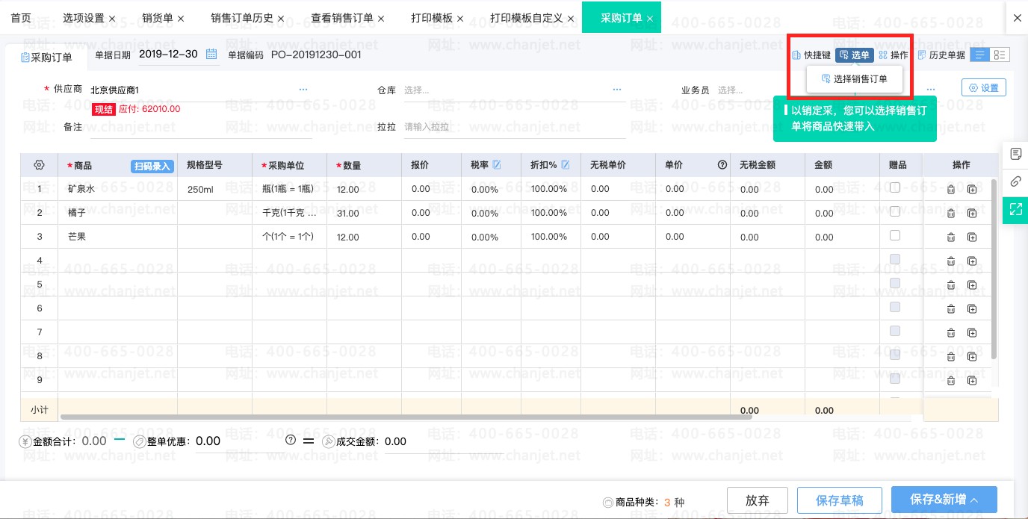
Task: Open the 快捷键 shortcut keys panel
Action: pos(811,55)
